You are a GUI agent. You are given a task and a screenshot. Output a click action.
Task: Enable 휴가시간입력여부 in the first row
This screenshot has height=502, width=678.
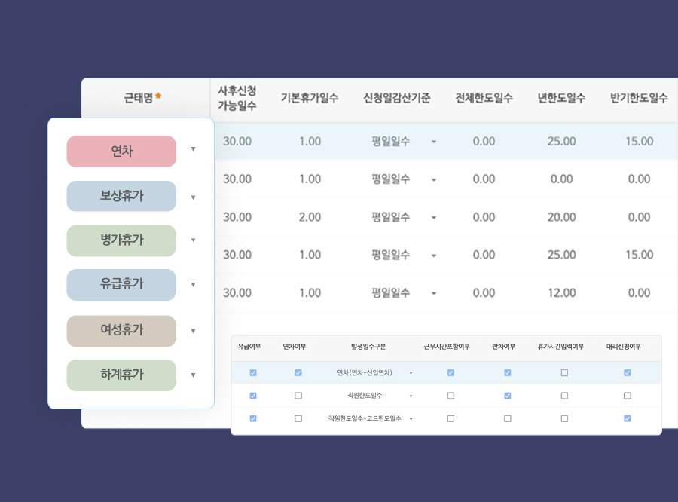[x=563, y=372]
